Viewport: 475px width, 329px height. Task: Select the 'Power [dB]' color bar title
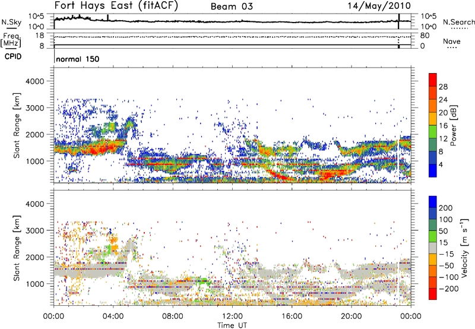pyautogui.click(x=454, y=125)
